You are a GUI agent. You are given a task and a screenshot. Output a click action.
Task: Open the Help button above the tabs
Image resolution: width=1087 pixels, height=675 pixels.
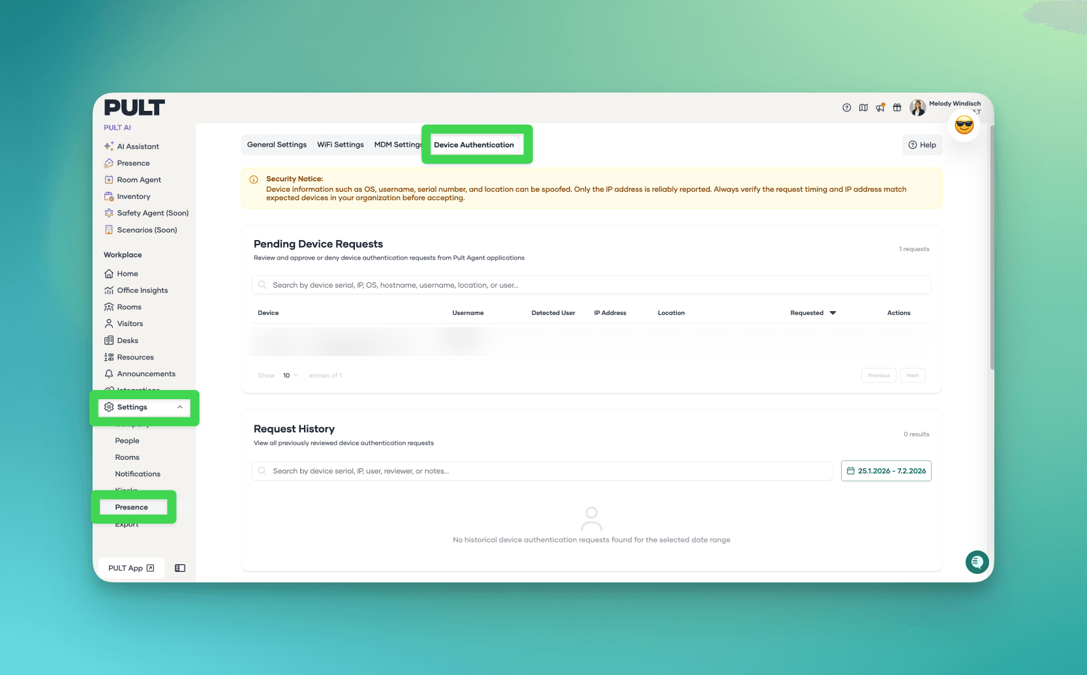click(x=922, y=144)
